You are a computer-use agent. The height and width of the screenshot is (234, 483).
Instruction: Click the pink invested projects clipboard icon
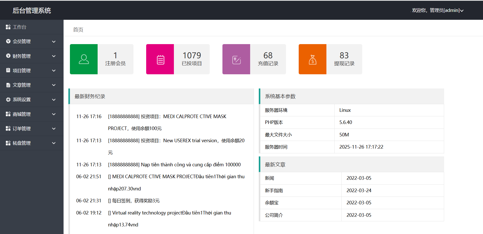click(x=160, y=60)
